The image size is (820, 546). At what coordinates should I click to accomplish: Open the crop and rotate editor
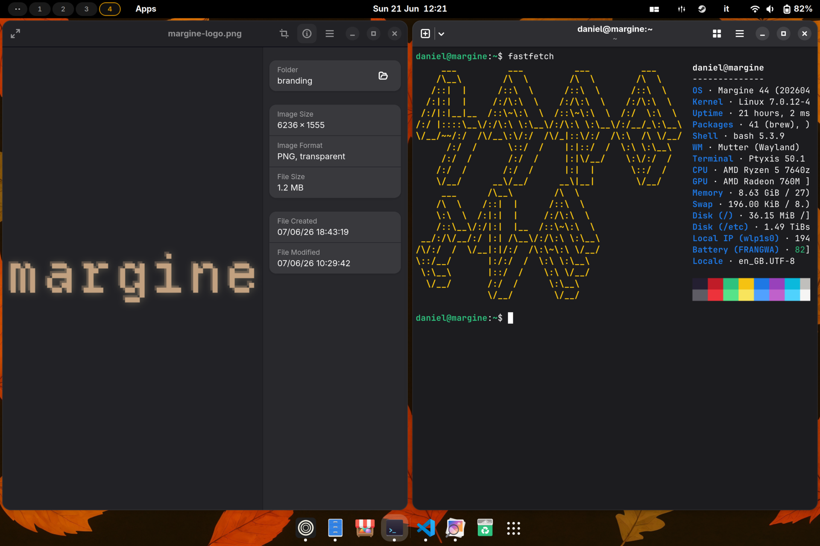(x=284, y=34)
